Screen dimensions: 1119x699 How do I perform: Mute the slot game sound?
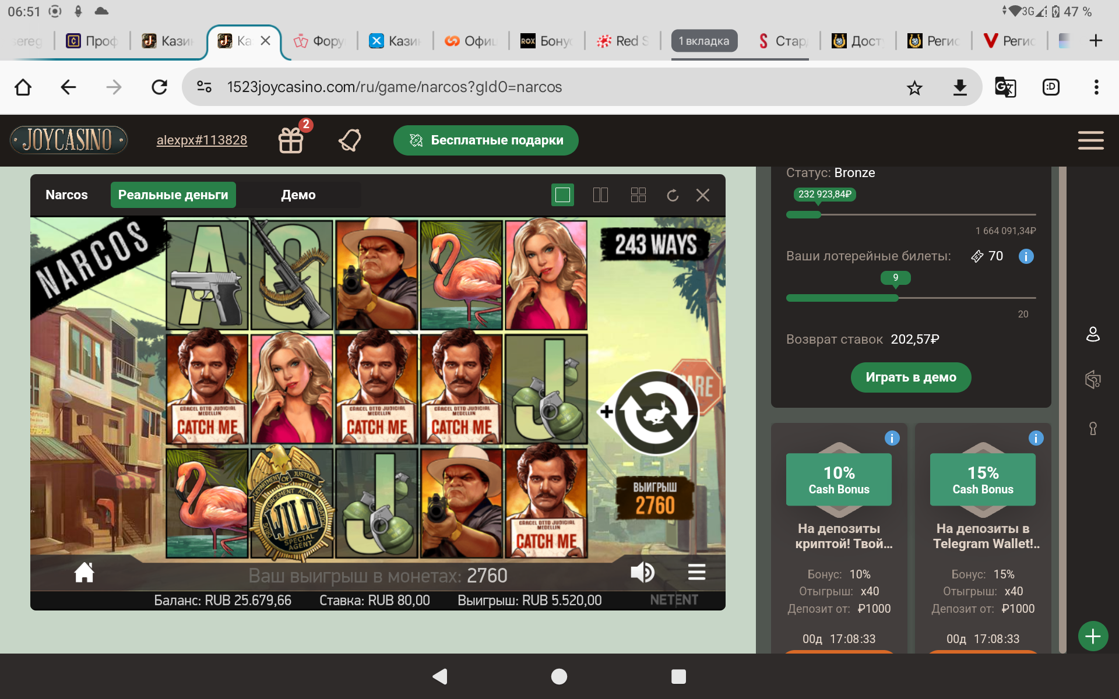(x=642, y=573)
